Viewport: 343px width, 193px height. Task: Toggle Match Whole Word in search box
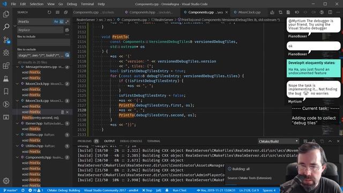(62, 21)
